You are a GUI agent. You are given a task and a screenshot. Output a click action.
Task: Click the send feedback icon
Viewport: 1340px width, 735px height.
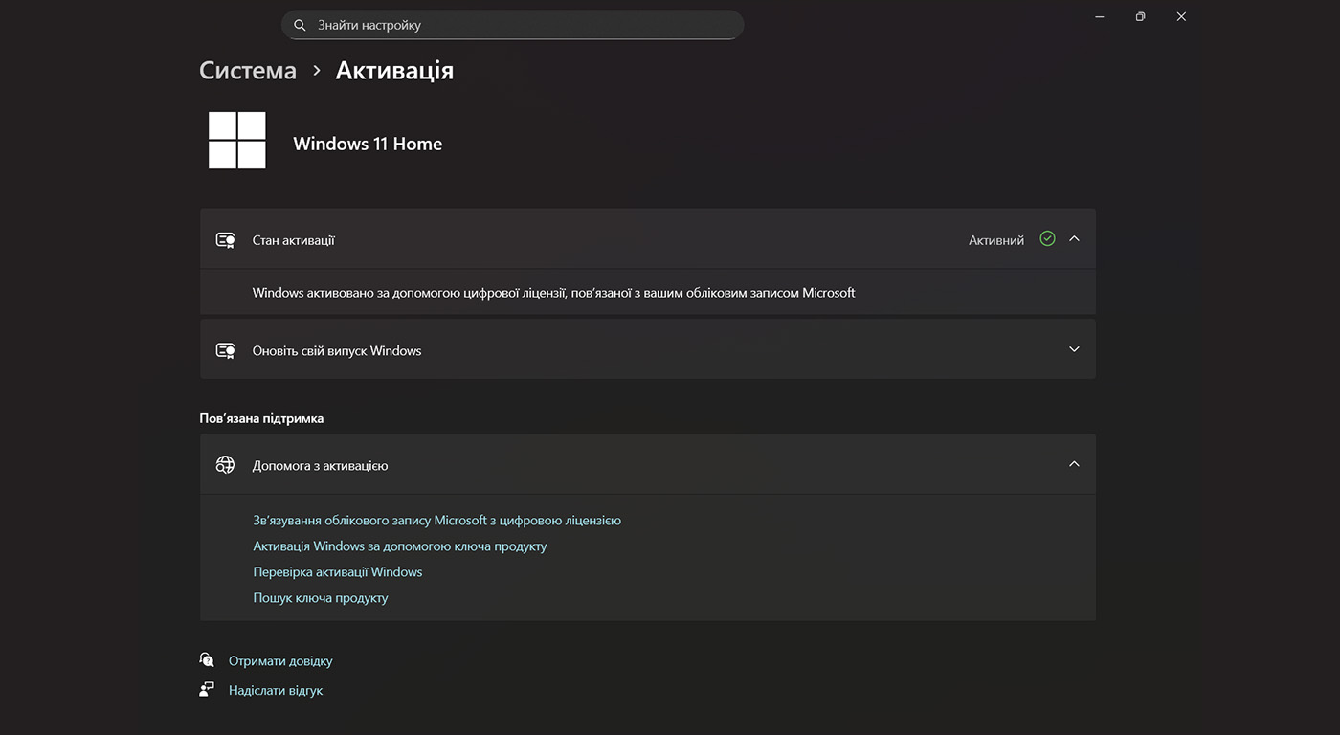pos(207,689)
